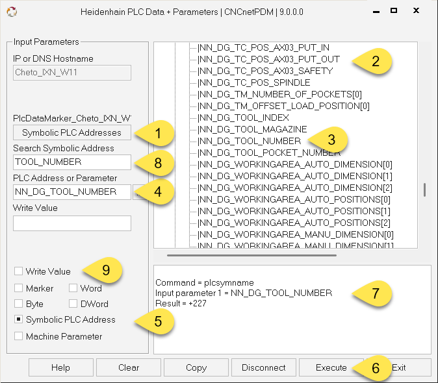438x383 pixels.
Task: Select tree item NN_DG_WORKINGAREA_AUTO_DIMENSION[0]
Action: pyautogui.click(x=295, y=165)
